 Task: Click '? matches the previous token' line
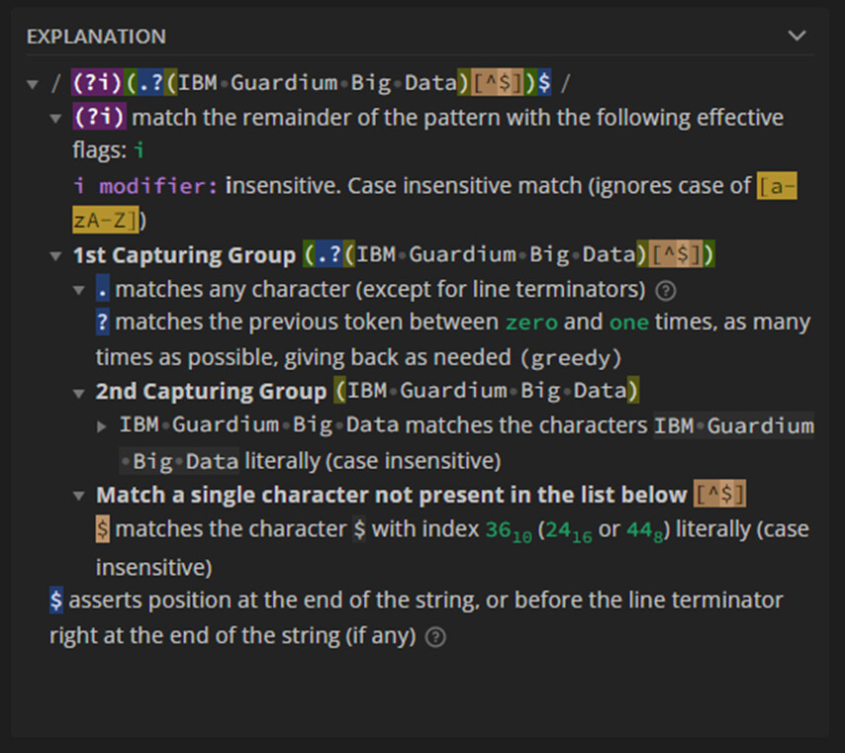(x=453, y=339)
